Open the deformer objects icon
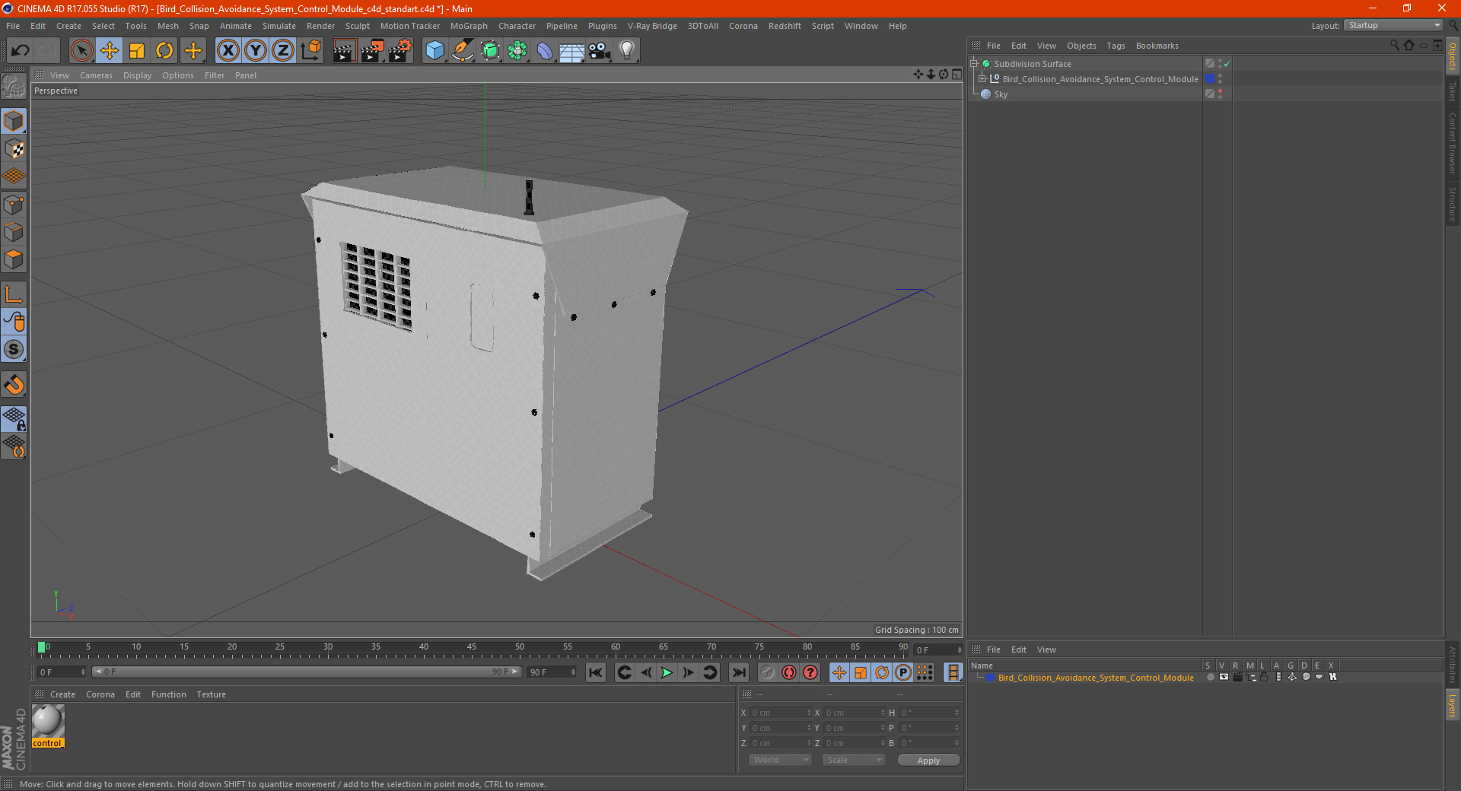 tap(545, 51)
